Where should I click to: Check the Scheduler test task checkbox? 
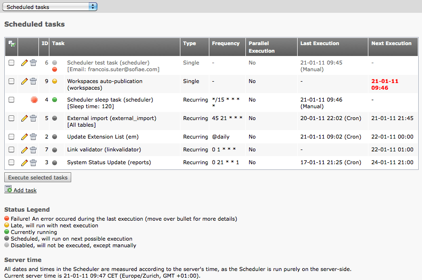click(11, 63)
